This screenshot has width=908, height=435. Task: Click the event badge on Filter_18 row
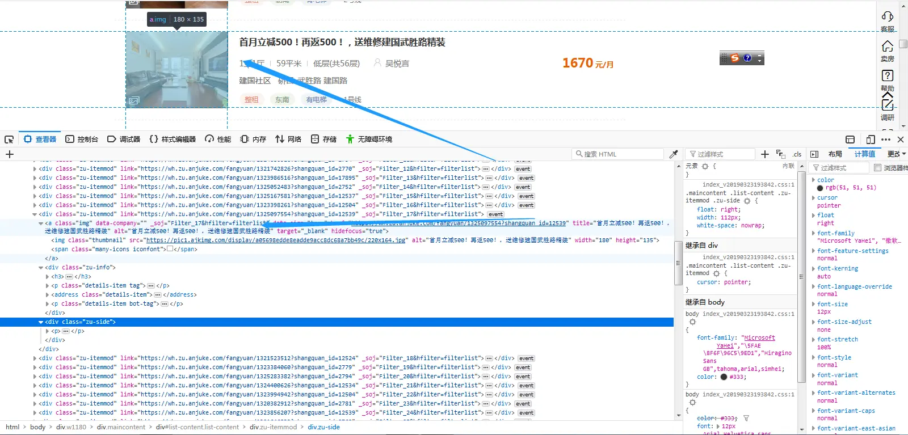point(526,358)
